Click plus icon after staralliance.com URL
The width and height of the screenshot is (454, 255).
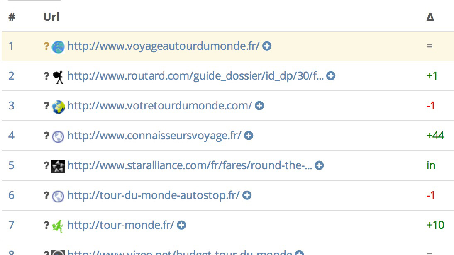click(319, 165)
